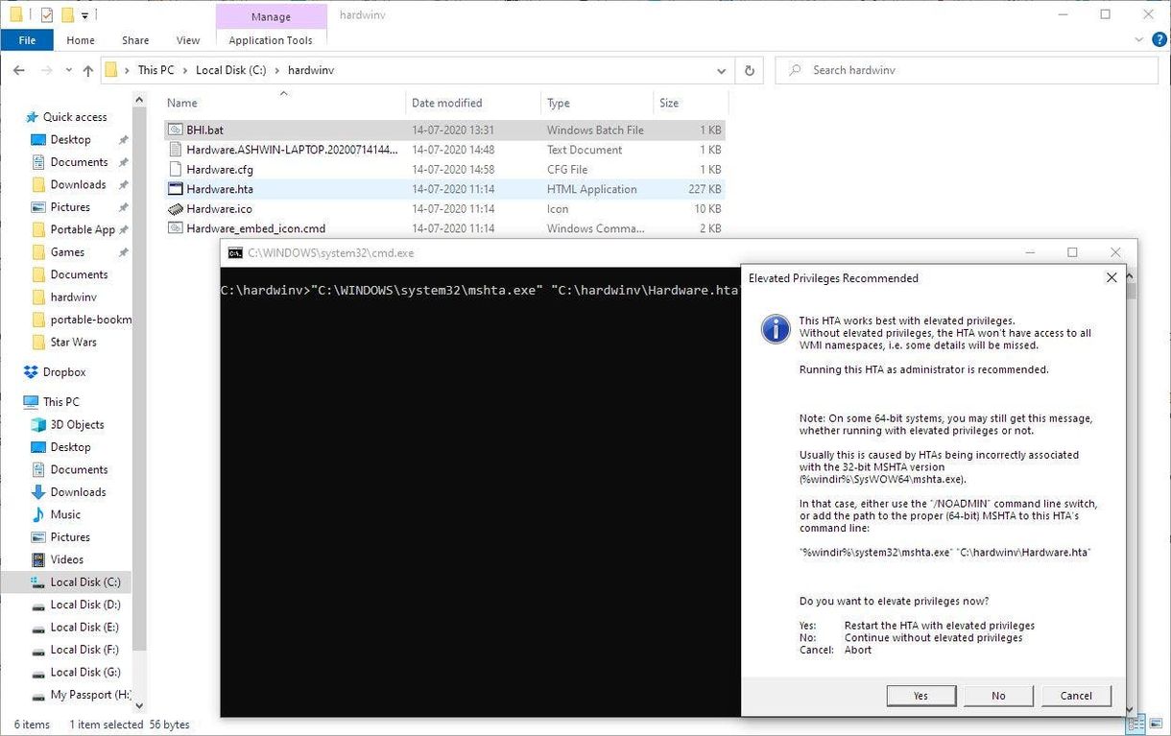Click the Hardware.ico chip icon
1171x736 pixels.
(x=175, y=208)
